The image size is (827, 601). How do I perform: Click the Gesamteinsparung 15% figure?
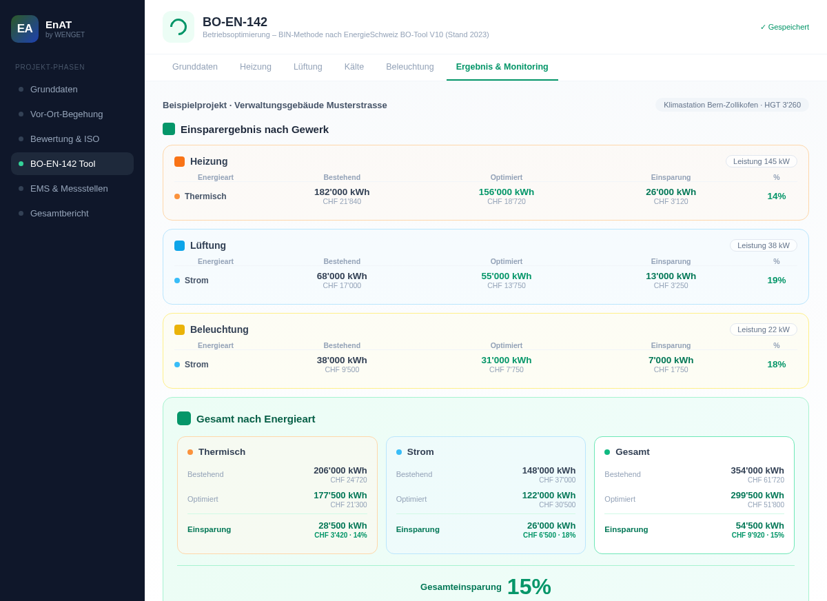(529, 587)
